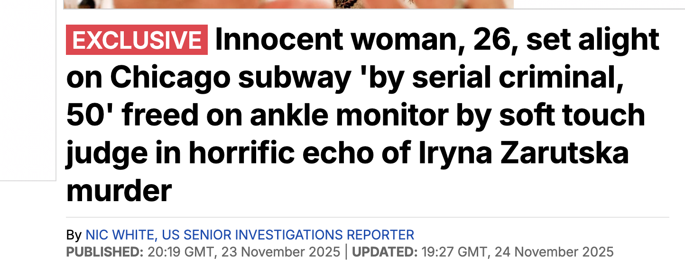Viewport: 685px width, 266px height.
Task: Click the article image above the headline
Action: pos(288,4)
